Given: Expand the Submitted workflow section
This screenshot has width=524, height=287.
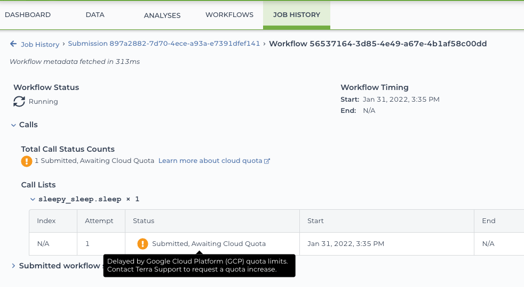Looking at the screenshot, I should tap(13, 266).
